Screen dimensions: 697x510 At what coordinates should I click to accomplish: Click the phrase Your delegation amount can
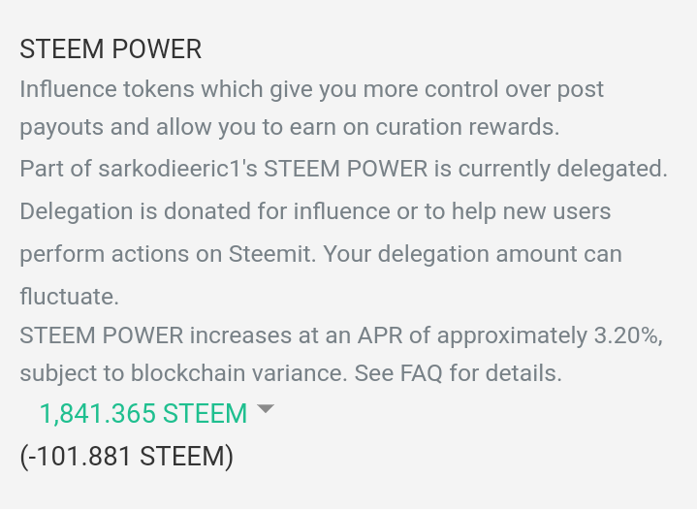point(472,254)
